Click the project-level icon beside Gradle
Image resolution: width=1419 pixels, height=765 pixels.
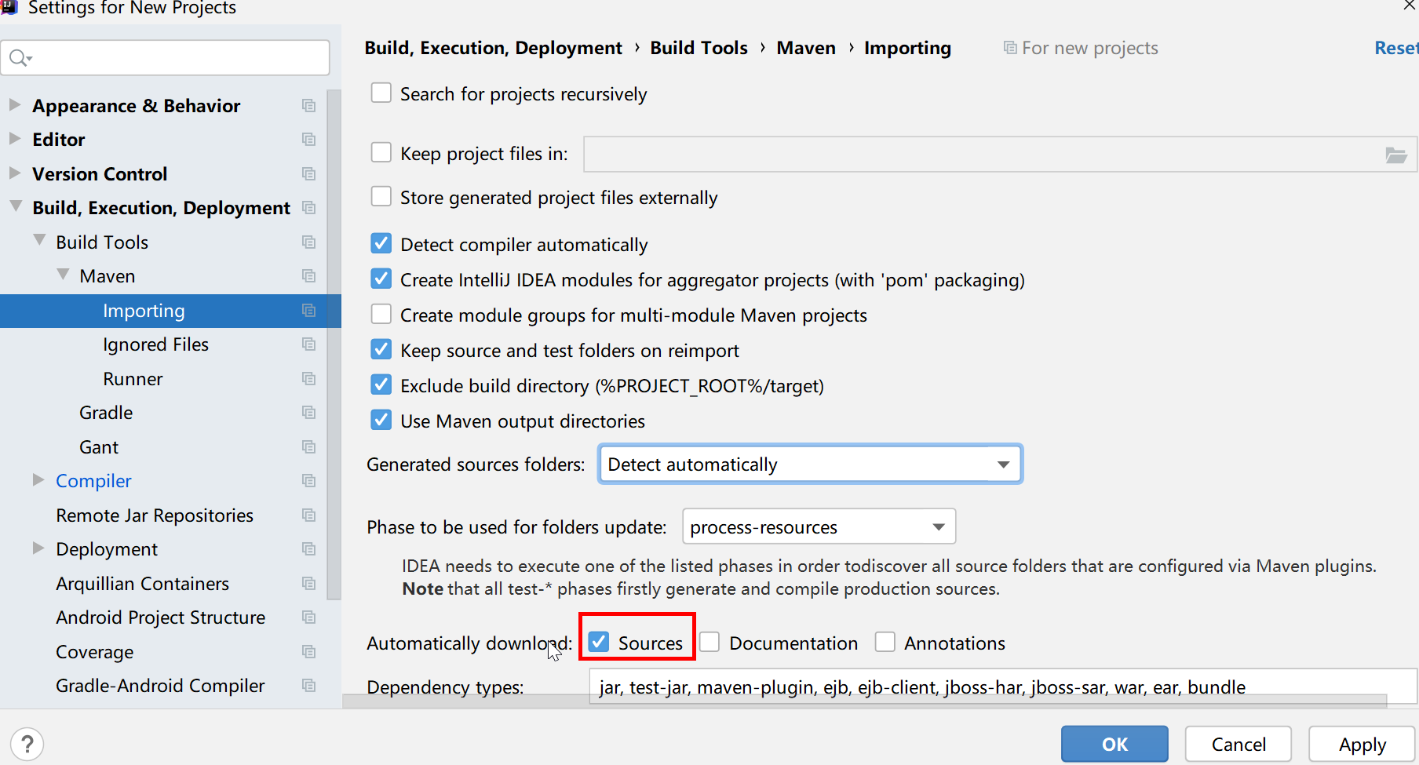click(308, 413)
